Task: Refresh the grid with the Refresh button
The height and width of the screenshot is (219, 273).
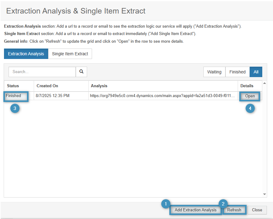Action: coord(234,210)
